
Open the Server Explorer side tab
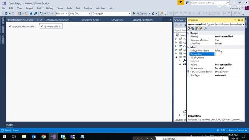pyautogui.click(x=3, y=25)
